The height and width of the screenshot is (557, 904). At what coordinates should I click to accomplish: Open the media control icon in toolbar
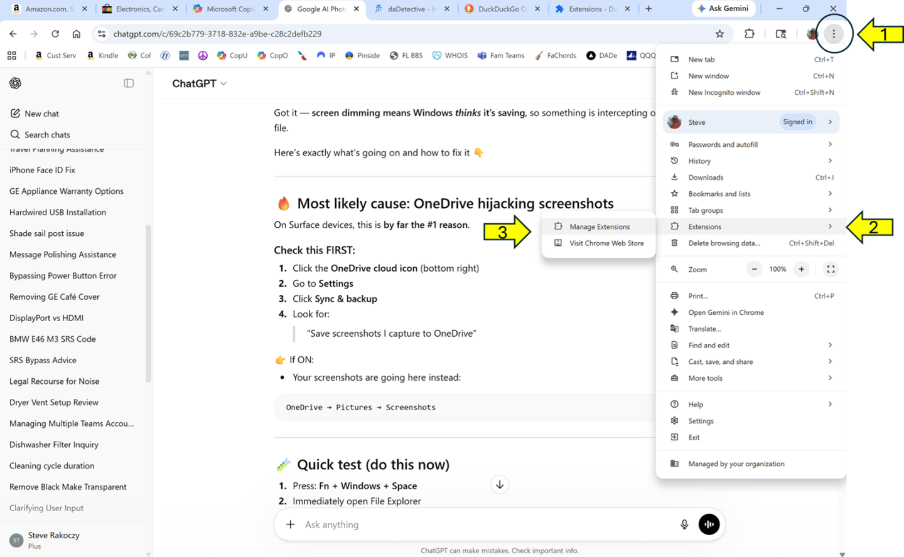[x=781, y=34]
